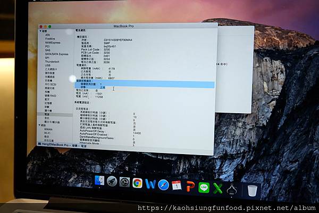This screenshot has width=319, height=213.
Task: Click voltage value 11258
Action: tap(99, 97)
